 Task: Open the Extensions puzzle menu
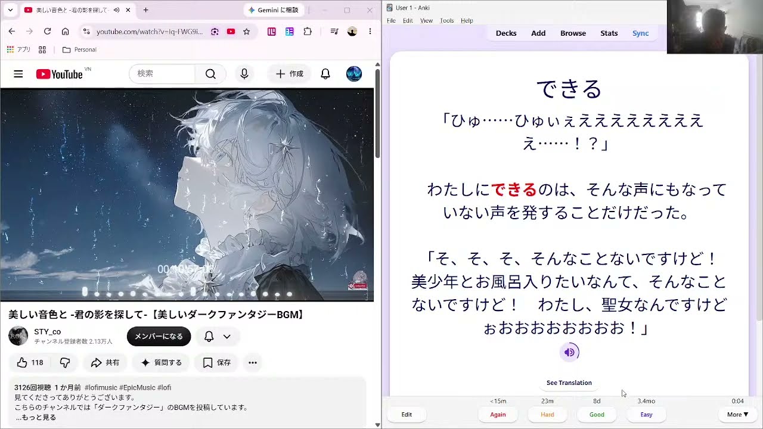(x=308, y=32)
